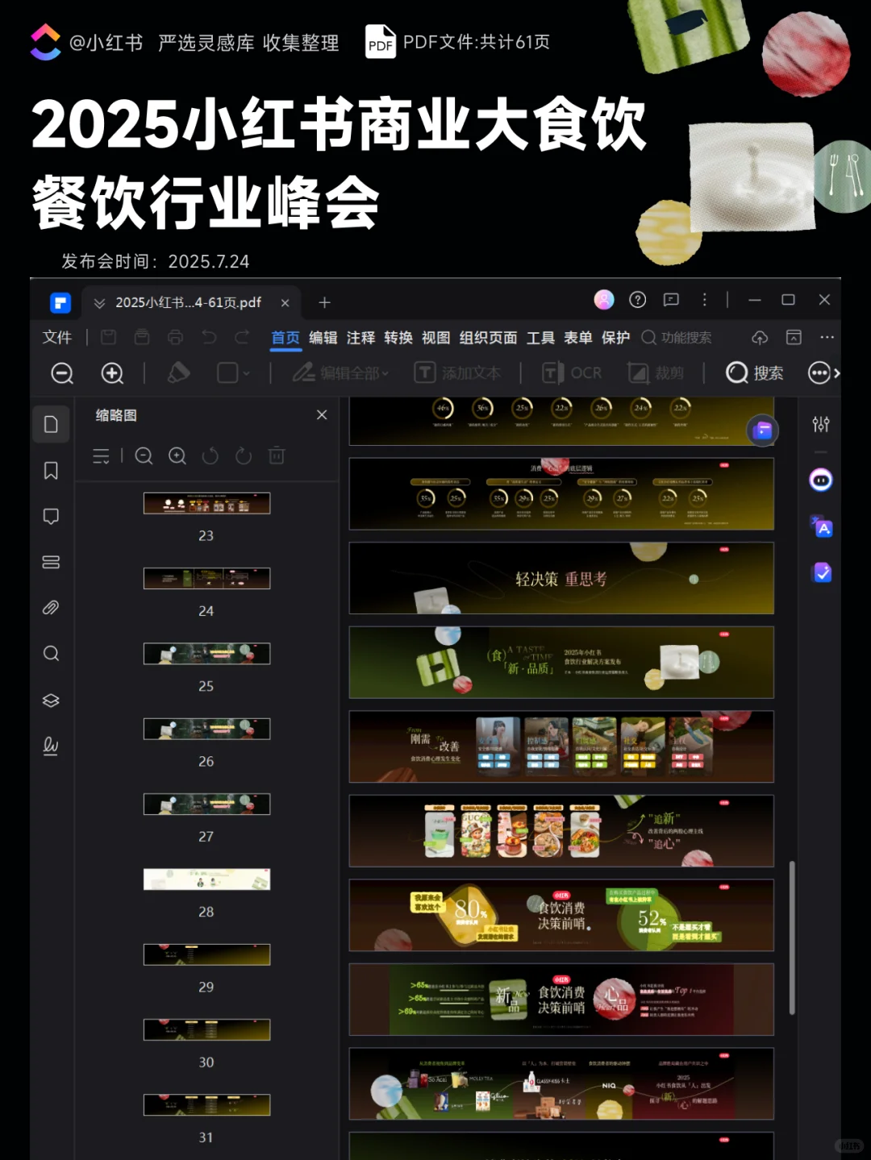
Task: Open the thumbnail sorting options dropdown
Action: coord(101,455)
